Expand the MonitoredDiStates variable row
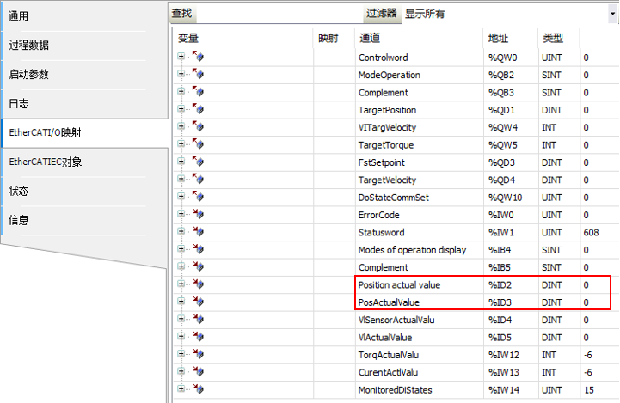620x403 pixels. 181,388
